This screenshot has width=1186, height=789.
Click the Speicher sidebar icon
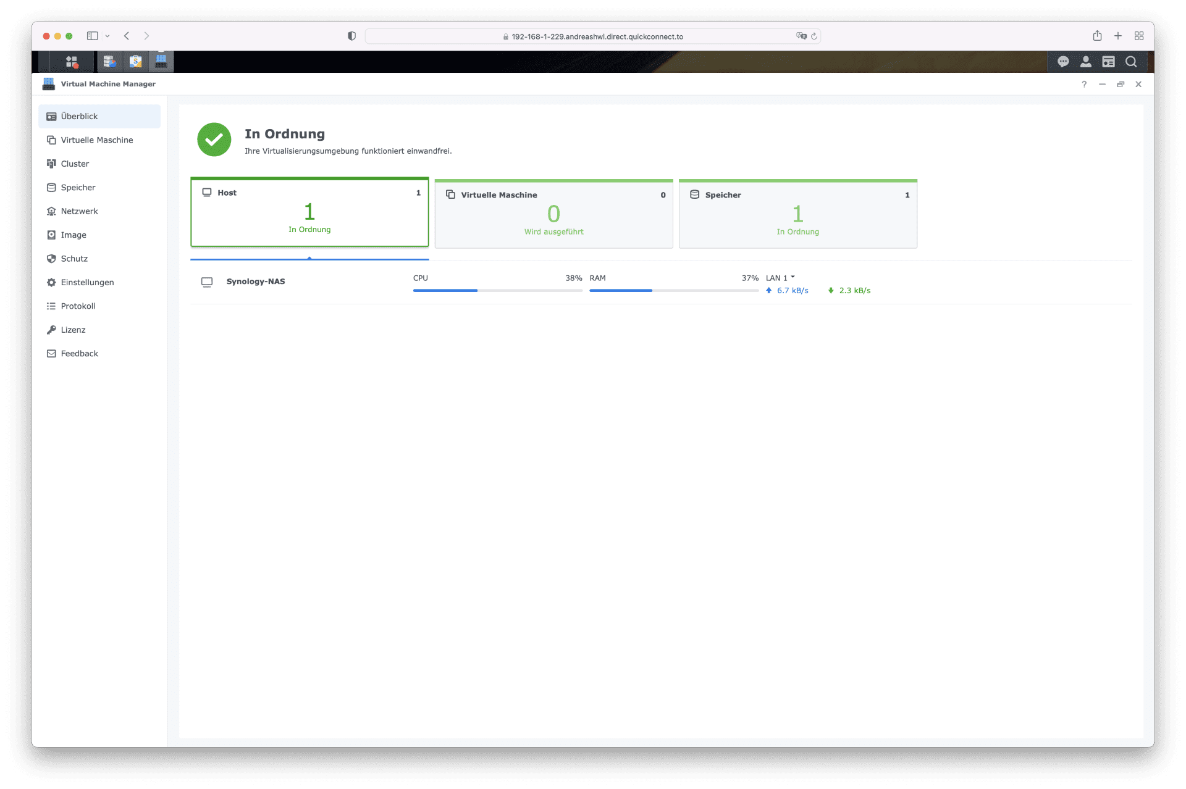pyautogui.click(x=51, y=188)
